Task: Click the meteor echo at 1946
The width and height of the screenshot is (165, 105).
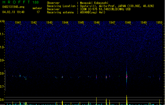Action: click(96, 77)
